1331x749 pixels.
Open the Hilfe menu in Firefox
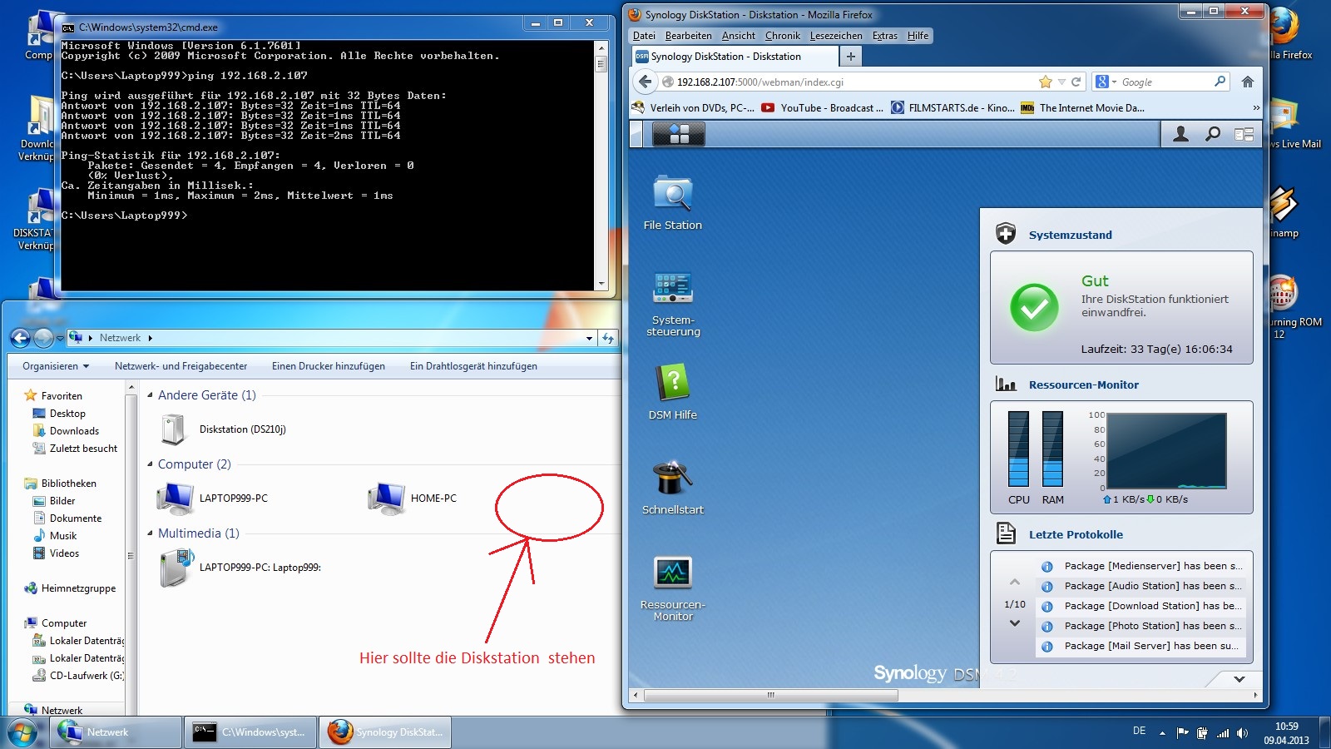pyautogui.click(x=918, y=36)
